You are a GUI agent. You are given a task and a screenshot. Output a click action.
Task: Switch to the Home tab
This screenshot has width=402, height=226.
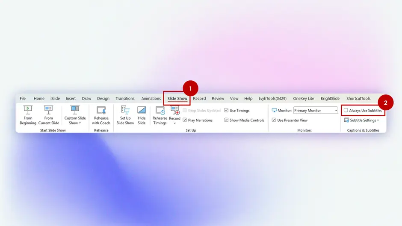tap(39, 98)
